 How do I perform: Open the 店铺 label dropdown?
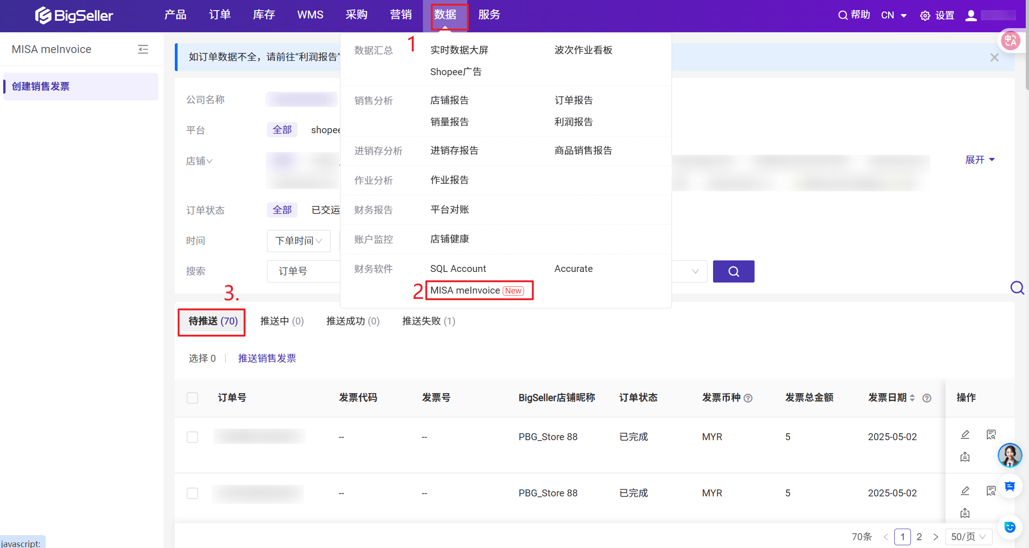(x=199, y=161)
